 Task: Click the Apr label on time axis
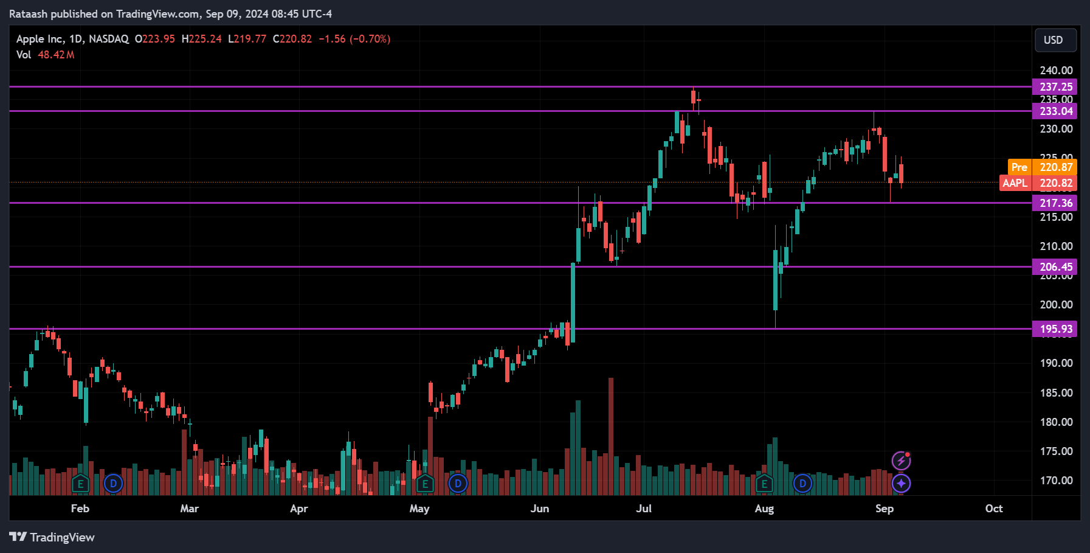[299, 509]
